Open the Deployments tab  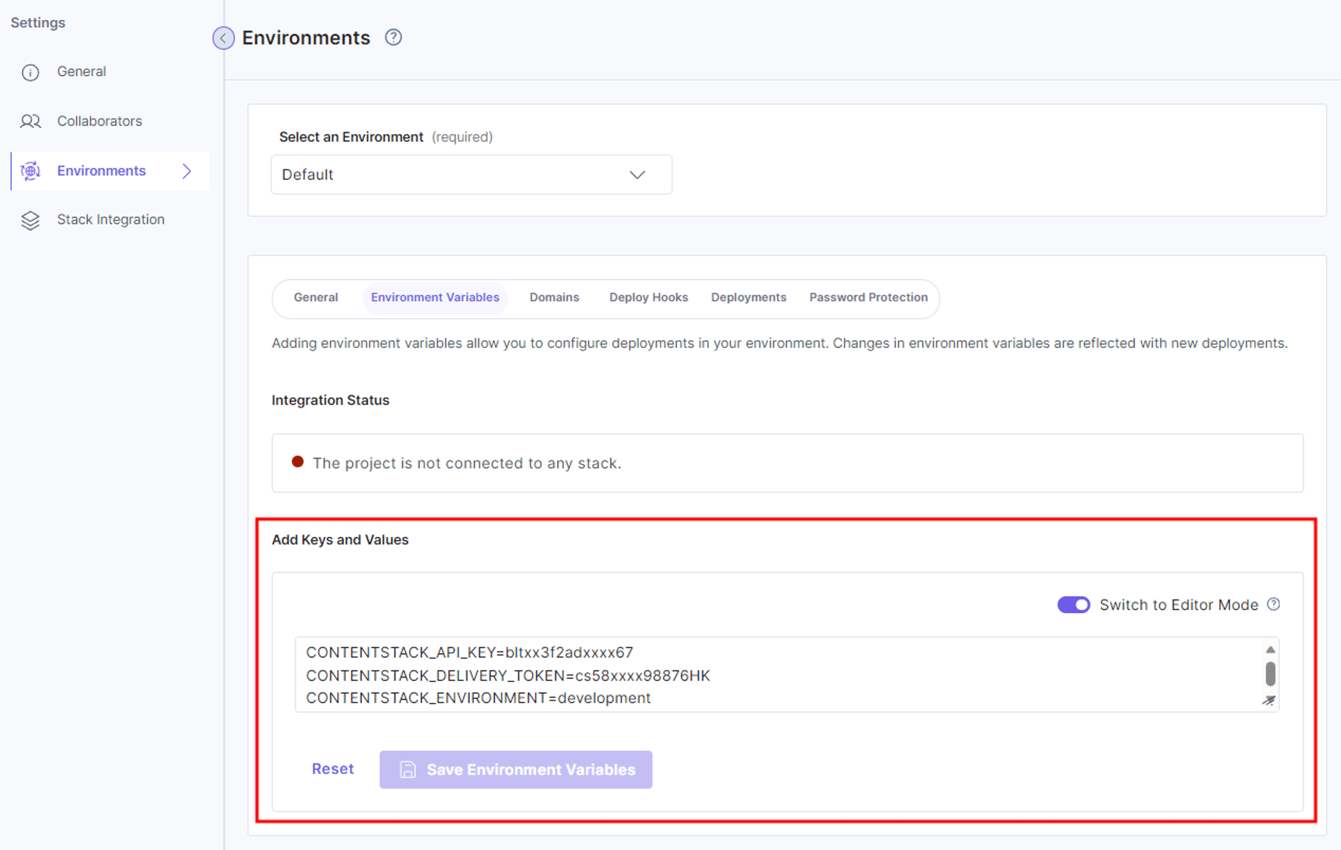[748, 298]
